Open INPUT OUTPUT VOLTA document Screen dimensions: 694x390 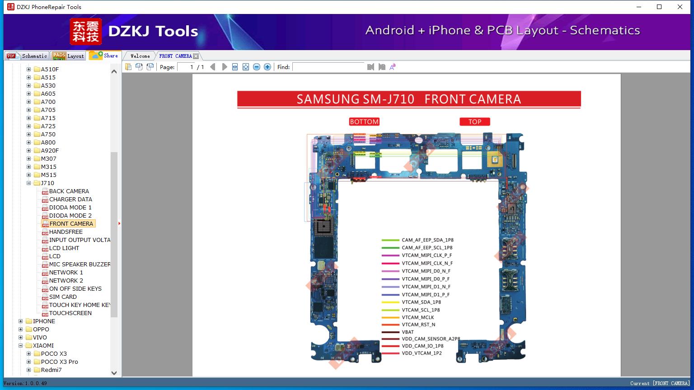point(80,240)
